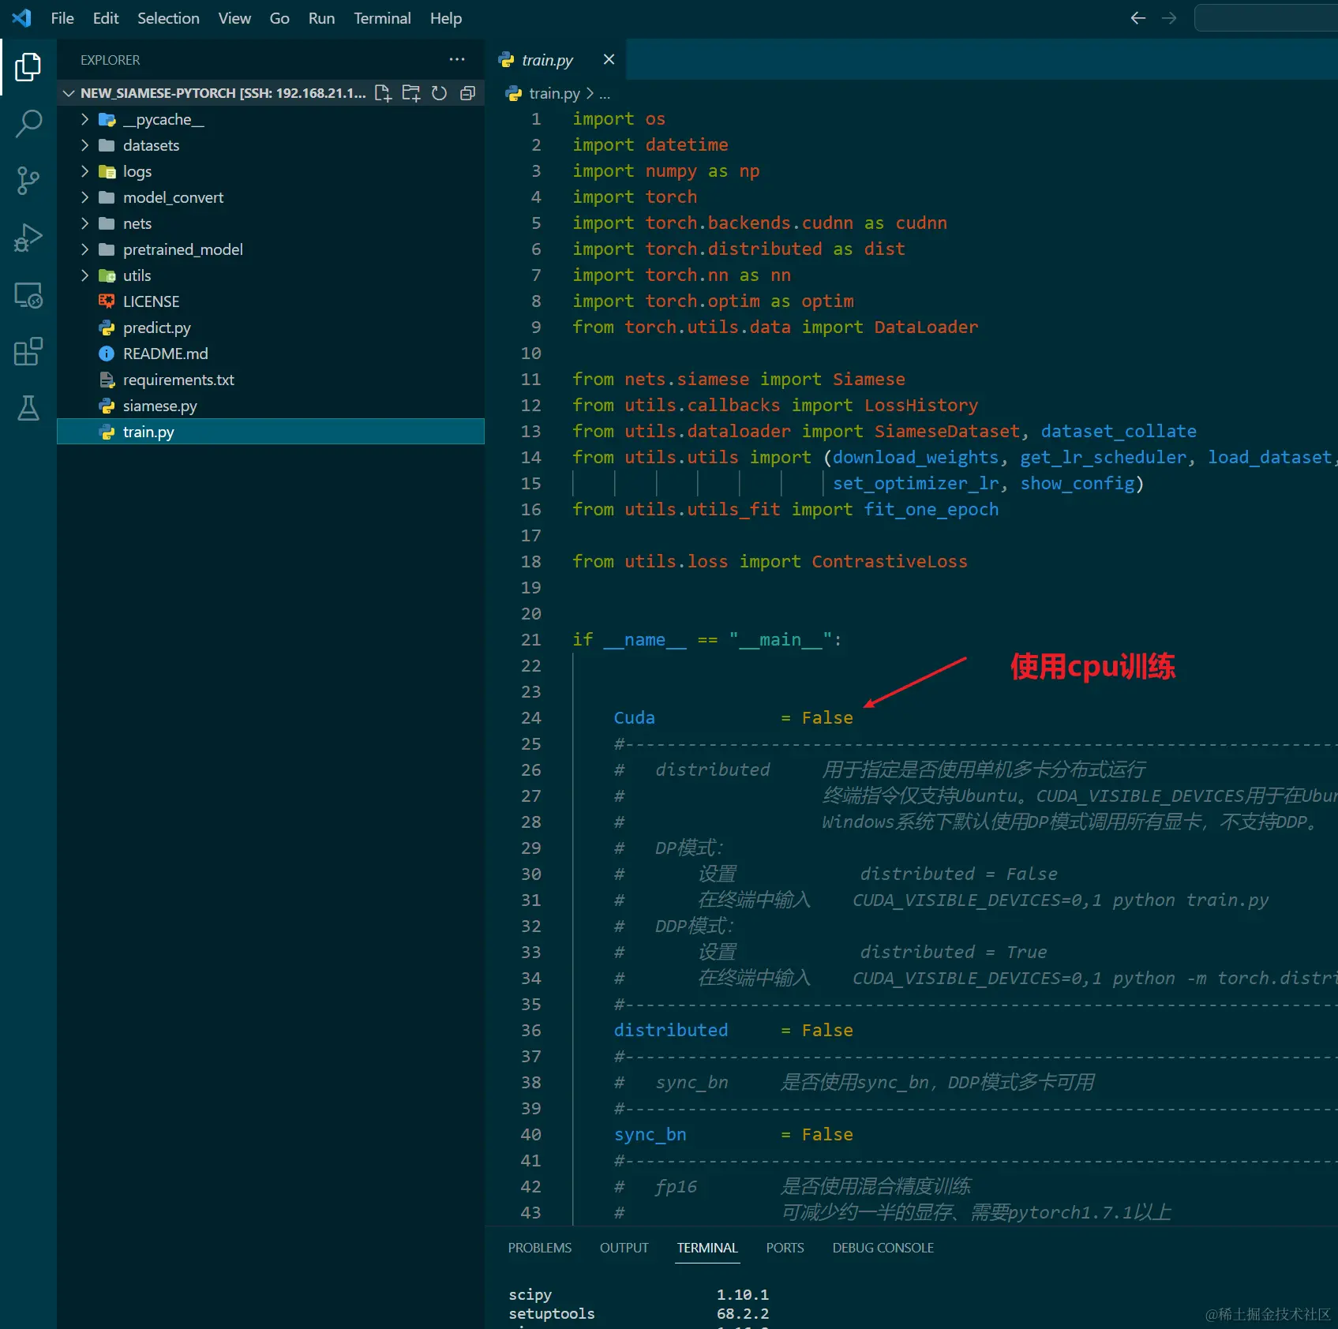The image size is (1338, 1329).
Task: Create a new file in explorer
Action: (x=383, y=93)
